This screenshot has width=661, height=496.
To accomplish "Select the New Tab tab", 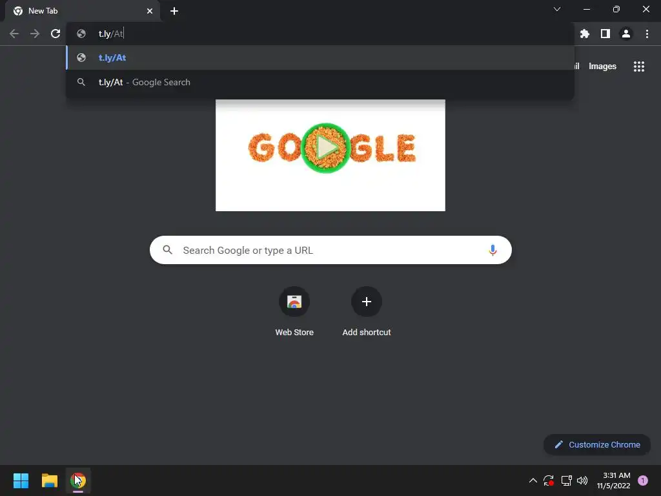I will (83, 11).
